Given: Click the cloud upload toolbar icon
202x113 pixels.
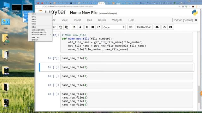Looking at the screenshot, I should [157, 27].
